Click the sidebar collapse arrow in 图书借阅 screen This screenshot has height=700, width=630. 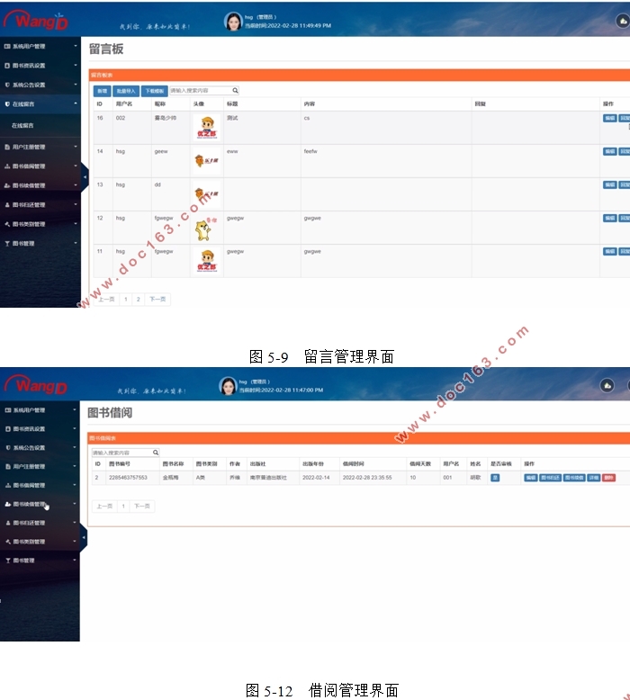84,537
